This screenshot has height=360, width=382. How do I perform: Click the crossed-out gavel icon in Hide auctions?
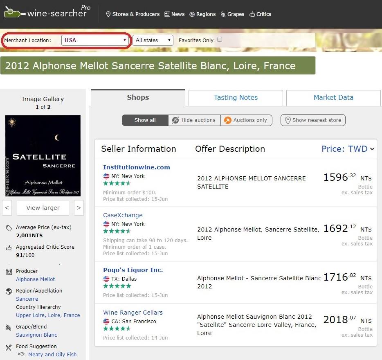175,120
